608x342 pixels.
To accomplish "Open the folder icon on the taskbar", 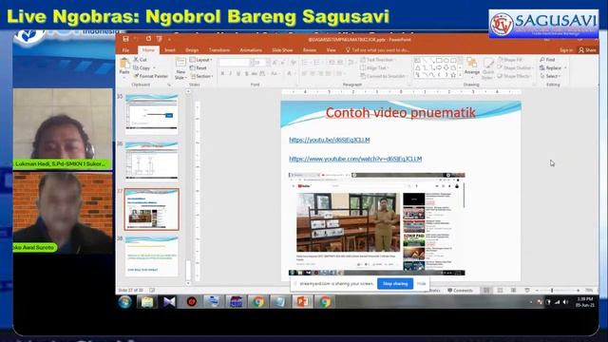I will (146, 302).
